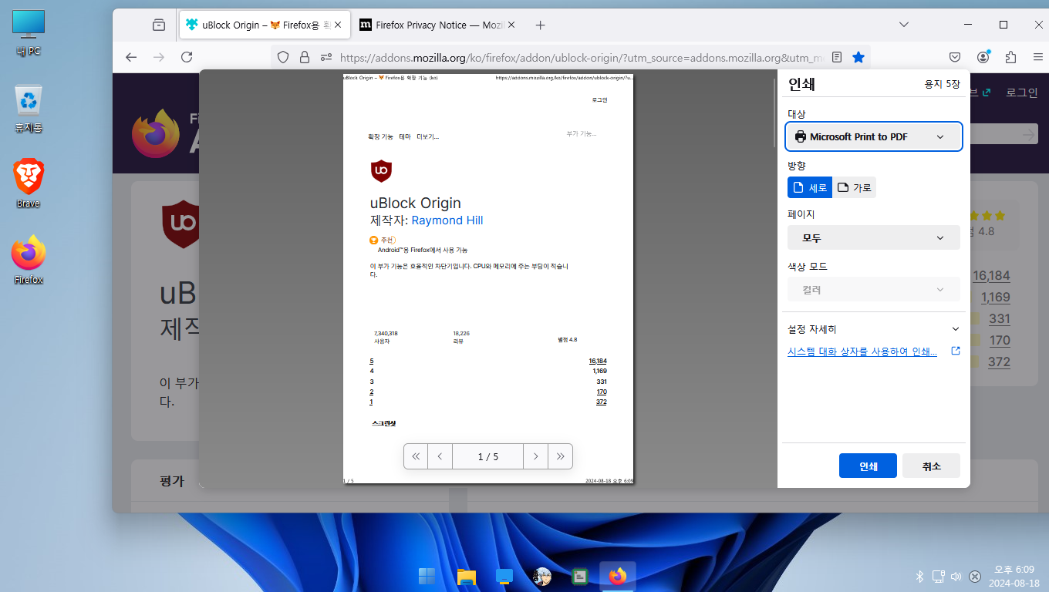1049x592 pixels.
Task: Open Windows Start menu
Action: click(x=427, y=576)
